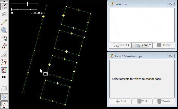Image resolution: width=178 pixels, height=109 pixels.
Task: Click the zoom slider handle
Action: click(x=27, y=4)
